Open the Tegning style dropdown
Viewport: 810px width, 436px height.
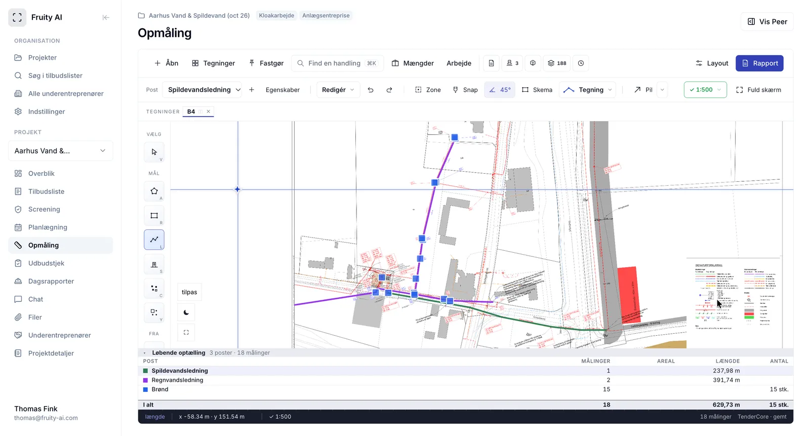[x=587, y=90]
